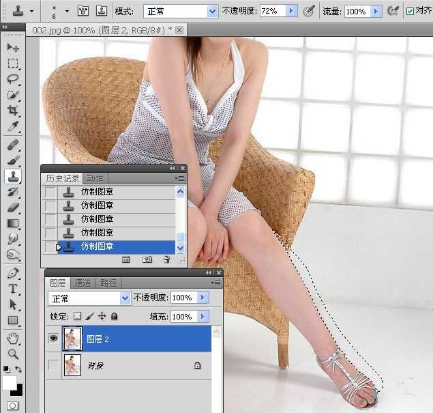Enable airbrush mode in options bar
Screen dimensions: 433x413
[x=393, y=11]
